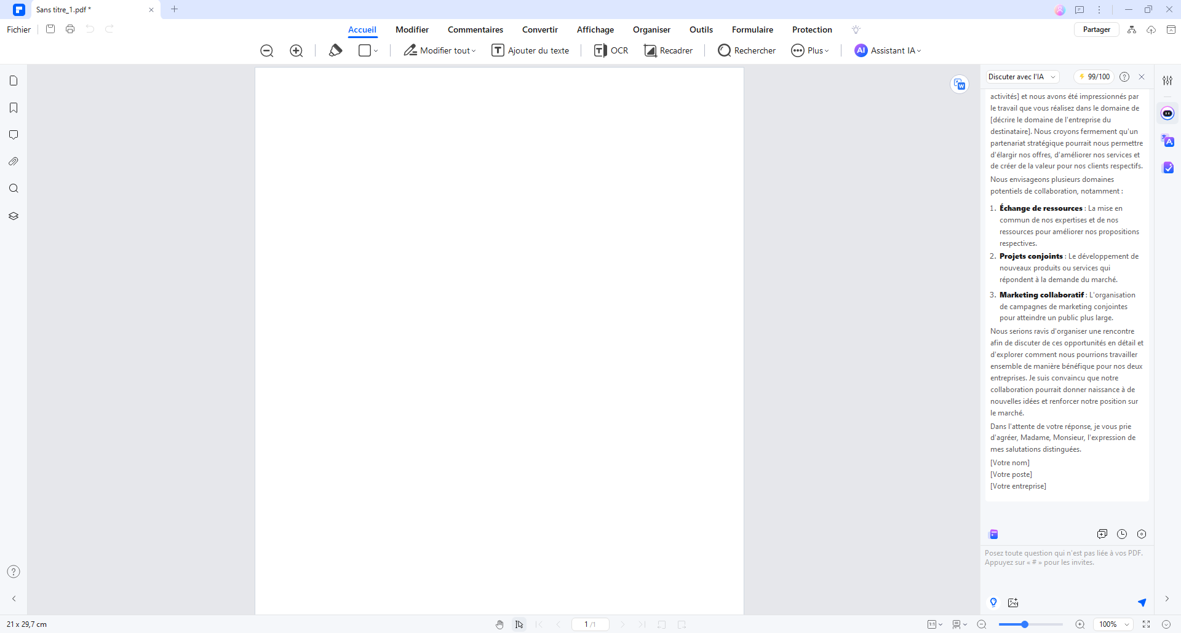Open AI chat history clock icon
The image size is (1181, 633).
pos(1122,534)
